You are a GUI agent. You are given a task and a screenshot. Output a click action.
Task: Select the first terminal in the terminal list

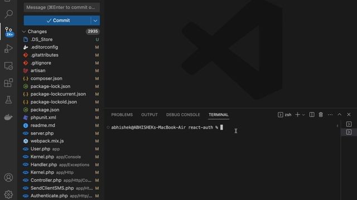pos(349,124)
